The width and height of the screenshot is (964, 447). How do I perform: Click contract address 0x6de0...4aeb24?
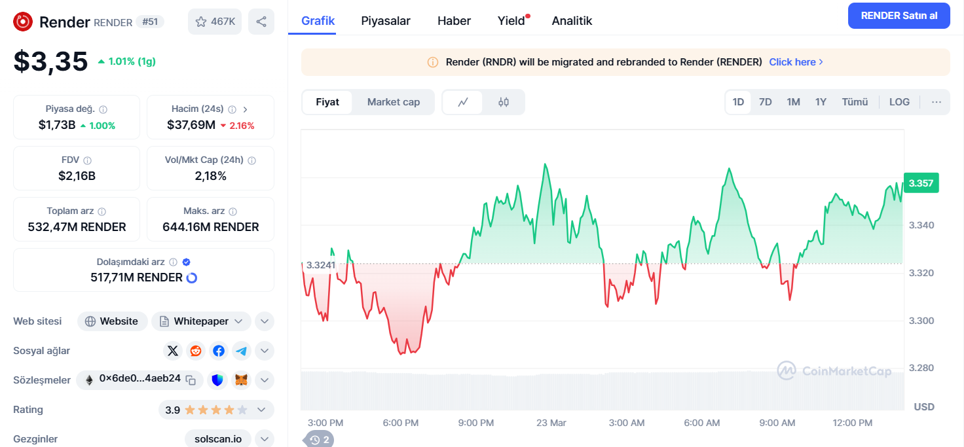pyautogui.click(x=139, y=378)
